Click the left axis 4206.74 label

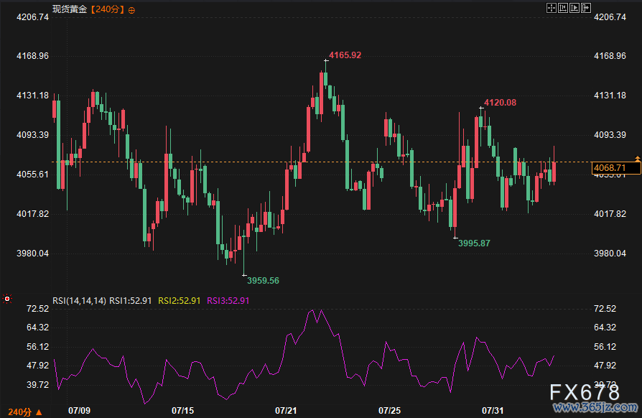click(x=32, y=17)
